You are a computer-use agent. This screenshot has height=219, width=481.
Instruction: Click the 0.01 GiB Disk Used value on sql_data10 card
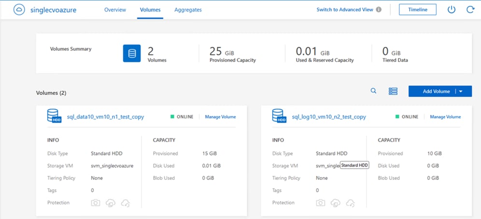(x=212, y=166)
